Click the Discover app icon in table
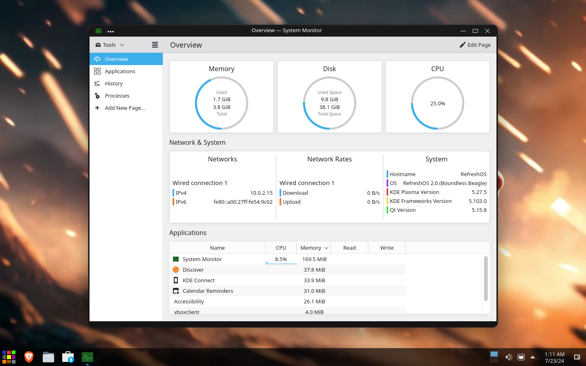This screenshot has height=366, width=586. point(176,270)
